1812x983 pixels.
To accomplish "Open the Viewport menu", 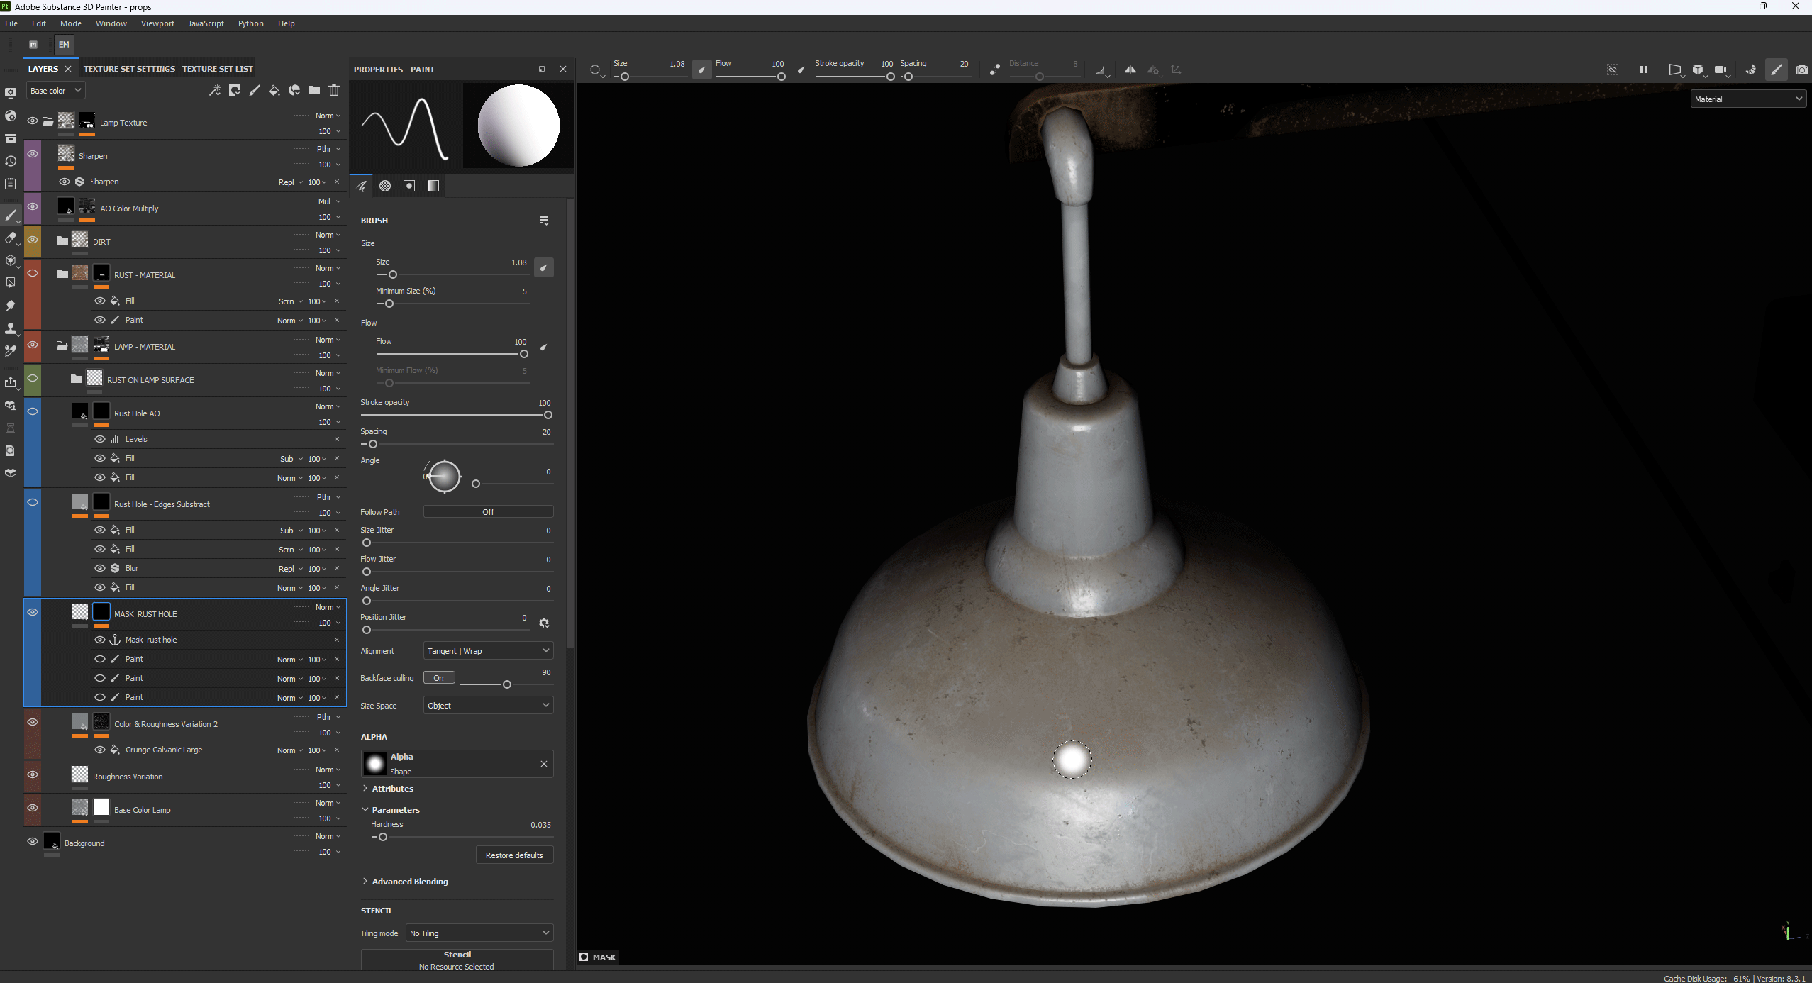I will pyautogui.click(x=157, y=23).
